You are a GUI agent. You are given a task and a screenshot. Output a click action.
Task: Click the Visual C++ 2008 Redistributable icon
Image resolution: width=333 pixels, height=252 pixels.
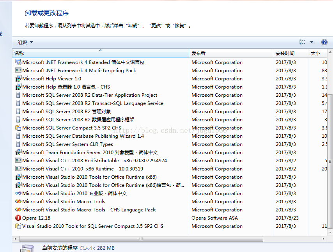tap(18, 160)
